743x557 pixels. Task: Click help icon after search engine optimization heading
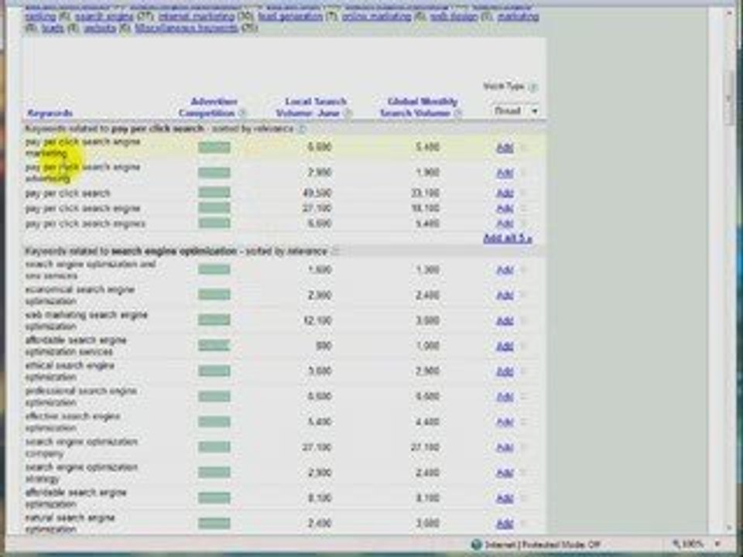pos(335,251)
